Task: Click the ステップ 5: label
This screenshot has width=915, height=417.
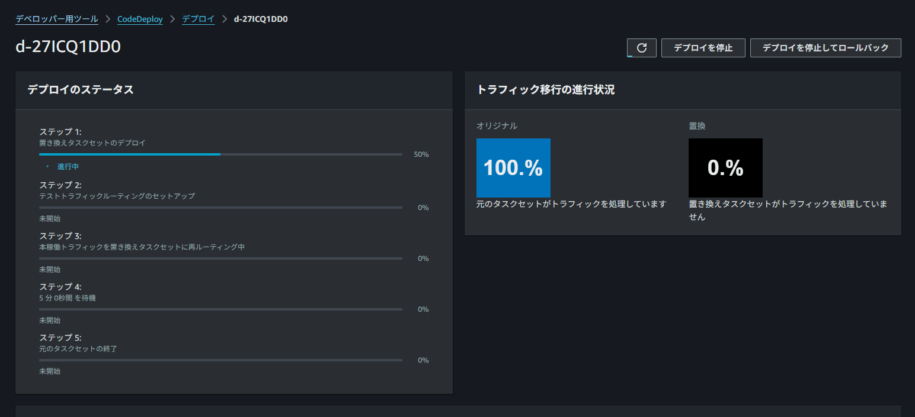Action: tap(60, 338)
